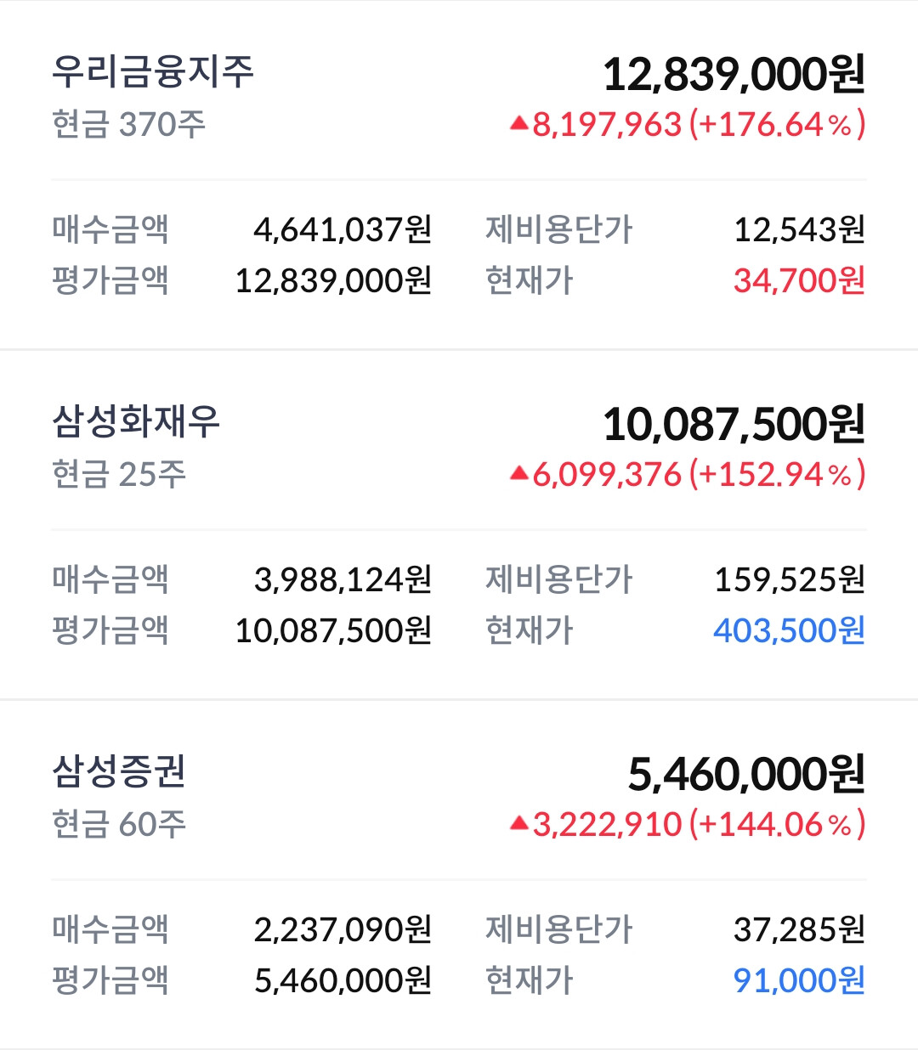
Task: Select the 12,839,000원 total valuation amount
Action: point(734,75)
